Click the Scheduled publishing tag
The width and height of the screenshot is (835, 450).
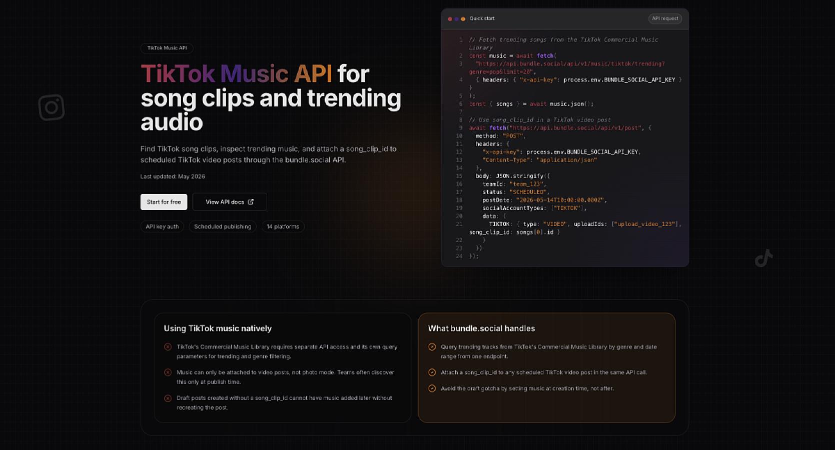tap(223, 226)
